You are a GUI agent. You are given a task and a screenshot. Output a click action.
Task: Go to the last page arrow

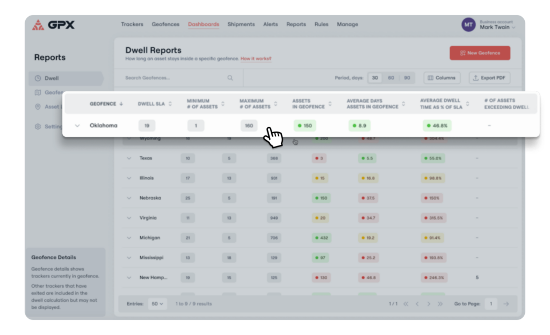click(440, 304)
